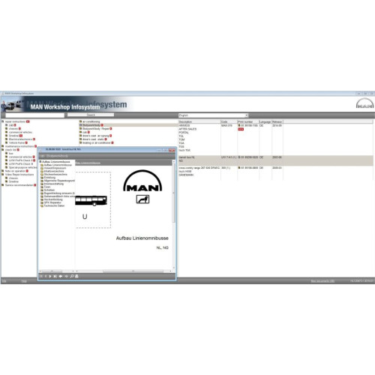Open the English language dropdown
Viewport: 375px width, 375px height.
[x=213, y=115]
